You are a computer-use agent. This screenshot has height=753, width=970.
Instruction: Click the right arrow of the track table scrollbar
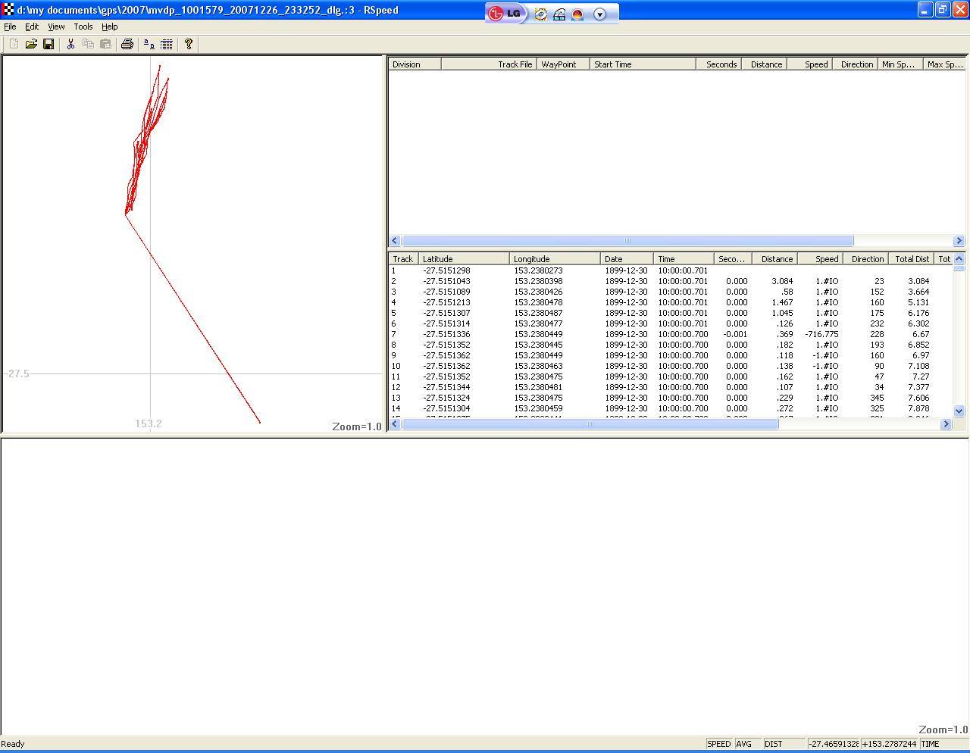[946, 424]
